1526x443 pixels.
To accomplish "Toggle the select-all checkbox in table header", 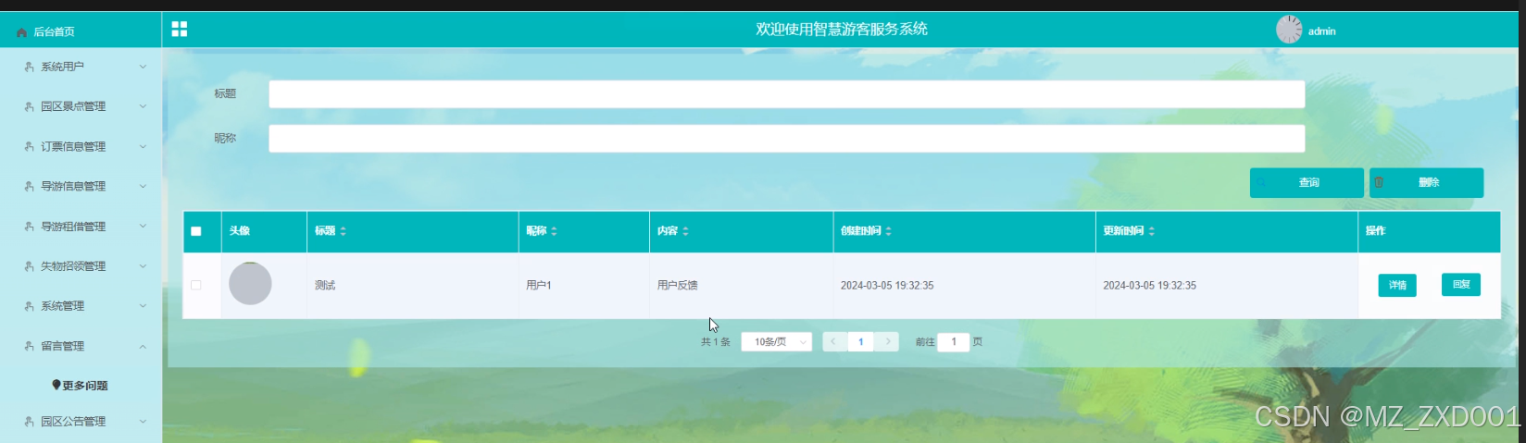I will point(196,231).
